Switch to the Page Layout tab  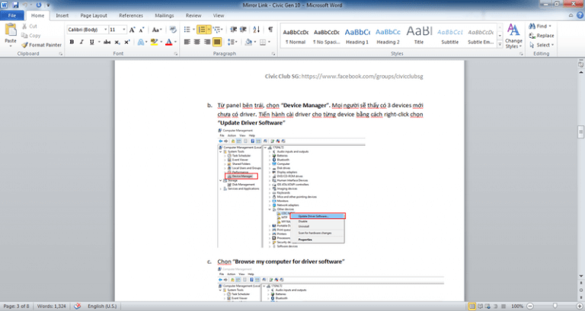(x=94, y=14)
